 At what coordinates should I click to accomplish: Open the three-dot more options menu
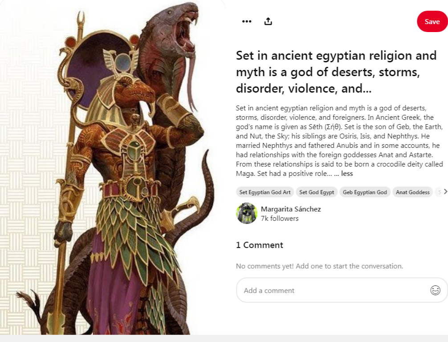[x=247, y=21]
